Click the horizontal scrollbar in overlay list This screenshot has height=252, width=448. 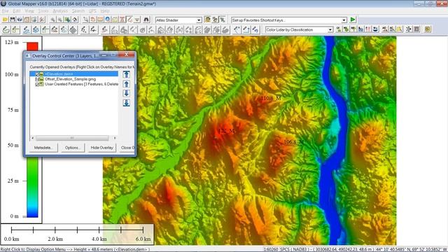pos(72,138)
